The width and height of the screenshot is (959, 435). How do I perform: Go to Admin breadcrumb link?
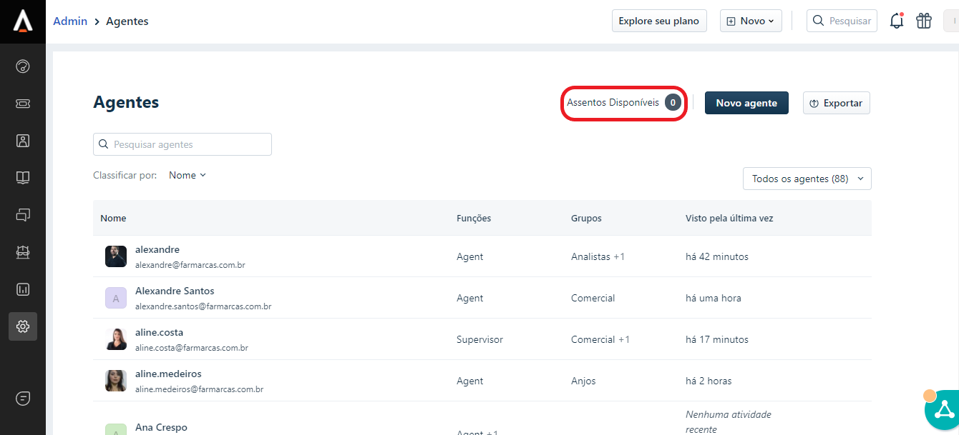(x=70, y=21)
